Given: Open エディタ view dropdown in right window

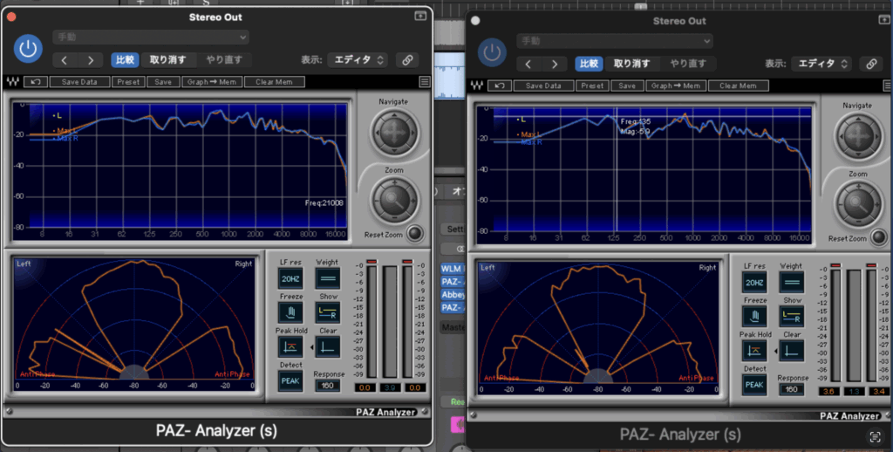Looking at the screenshot, I should pos(821,64).
